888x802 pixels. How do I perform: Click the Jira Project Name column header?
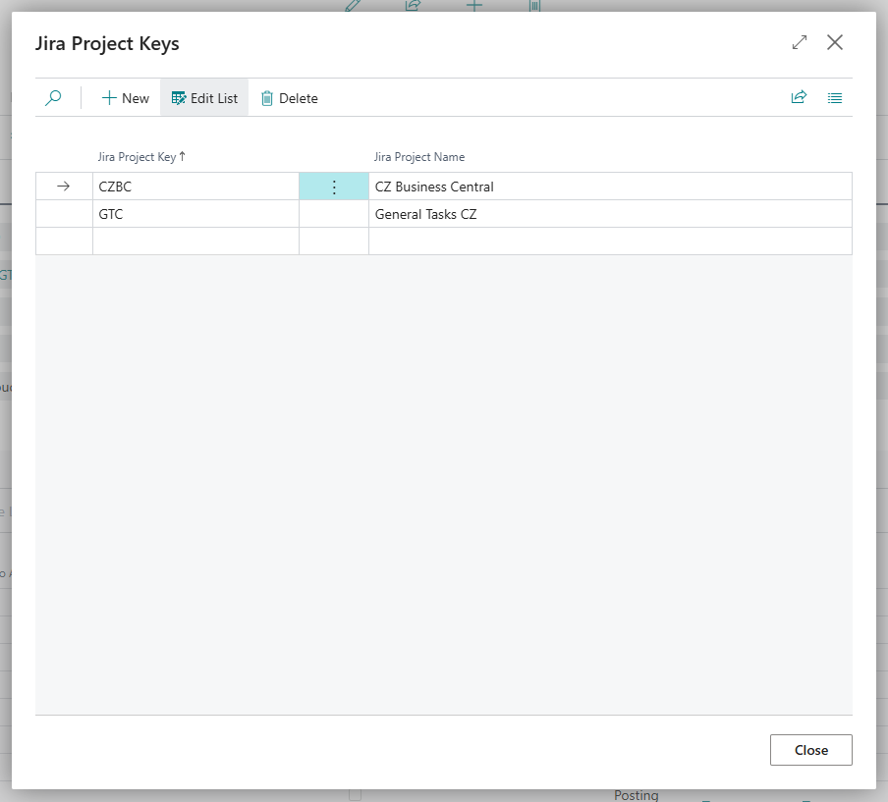pyautogui.click(x=419, y=157)
